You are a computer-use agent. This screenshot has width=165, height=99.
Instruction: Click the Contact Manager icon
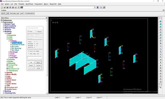click(104, 7)
